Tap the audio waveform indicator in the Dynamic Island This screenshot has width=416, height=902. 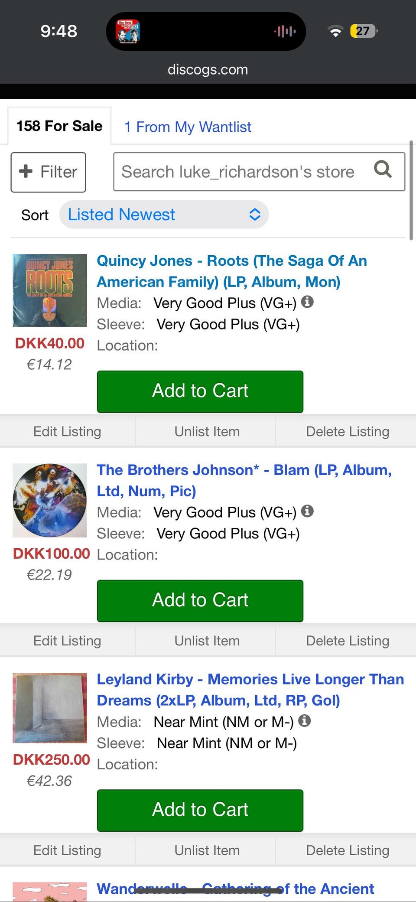click(285, 31)
